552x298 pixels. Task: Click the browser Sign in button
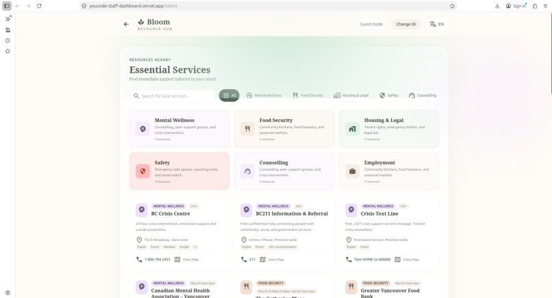[516, 6]
